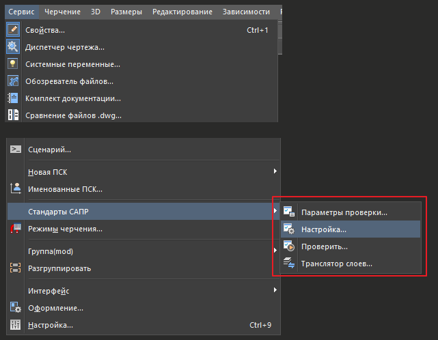
Task: Expand the Группа(mod) submenu arrow
Action: pyautogui.click(x=275, y=251)
